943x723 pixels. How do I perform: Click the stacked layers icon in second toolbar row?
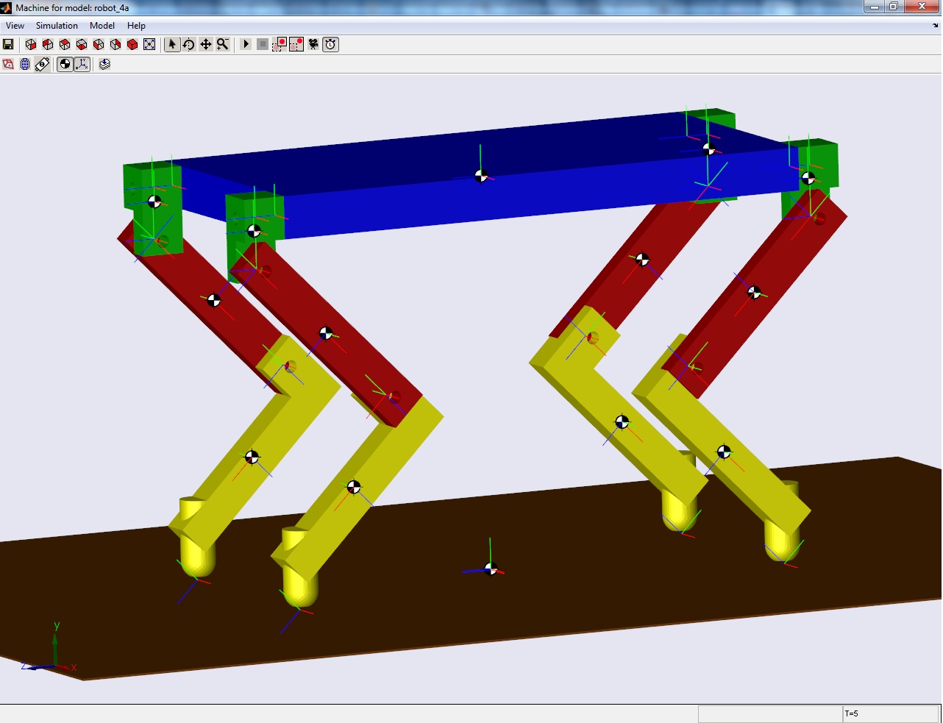(x=104, y=64)
